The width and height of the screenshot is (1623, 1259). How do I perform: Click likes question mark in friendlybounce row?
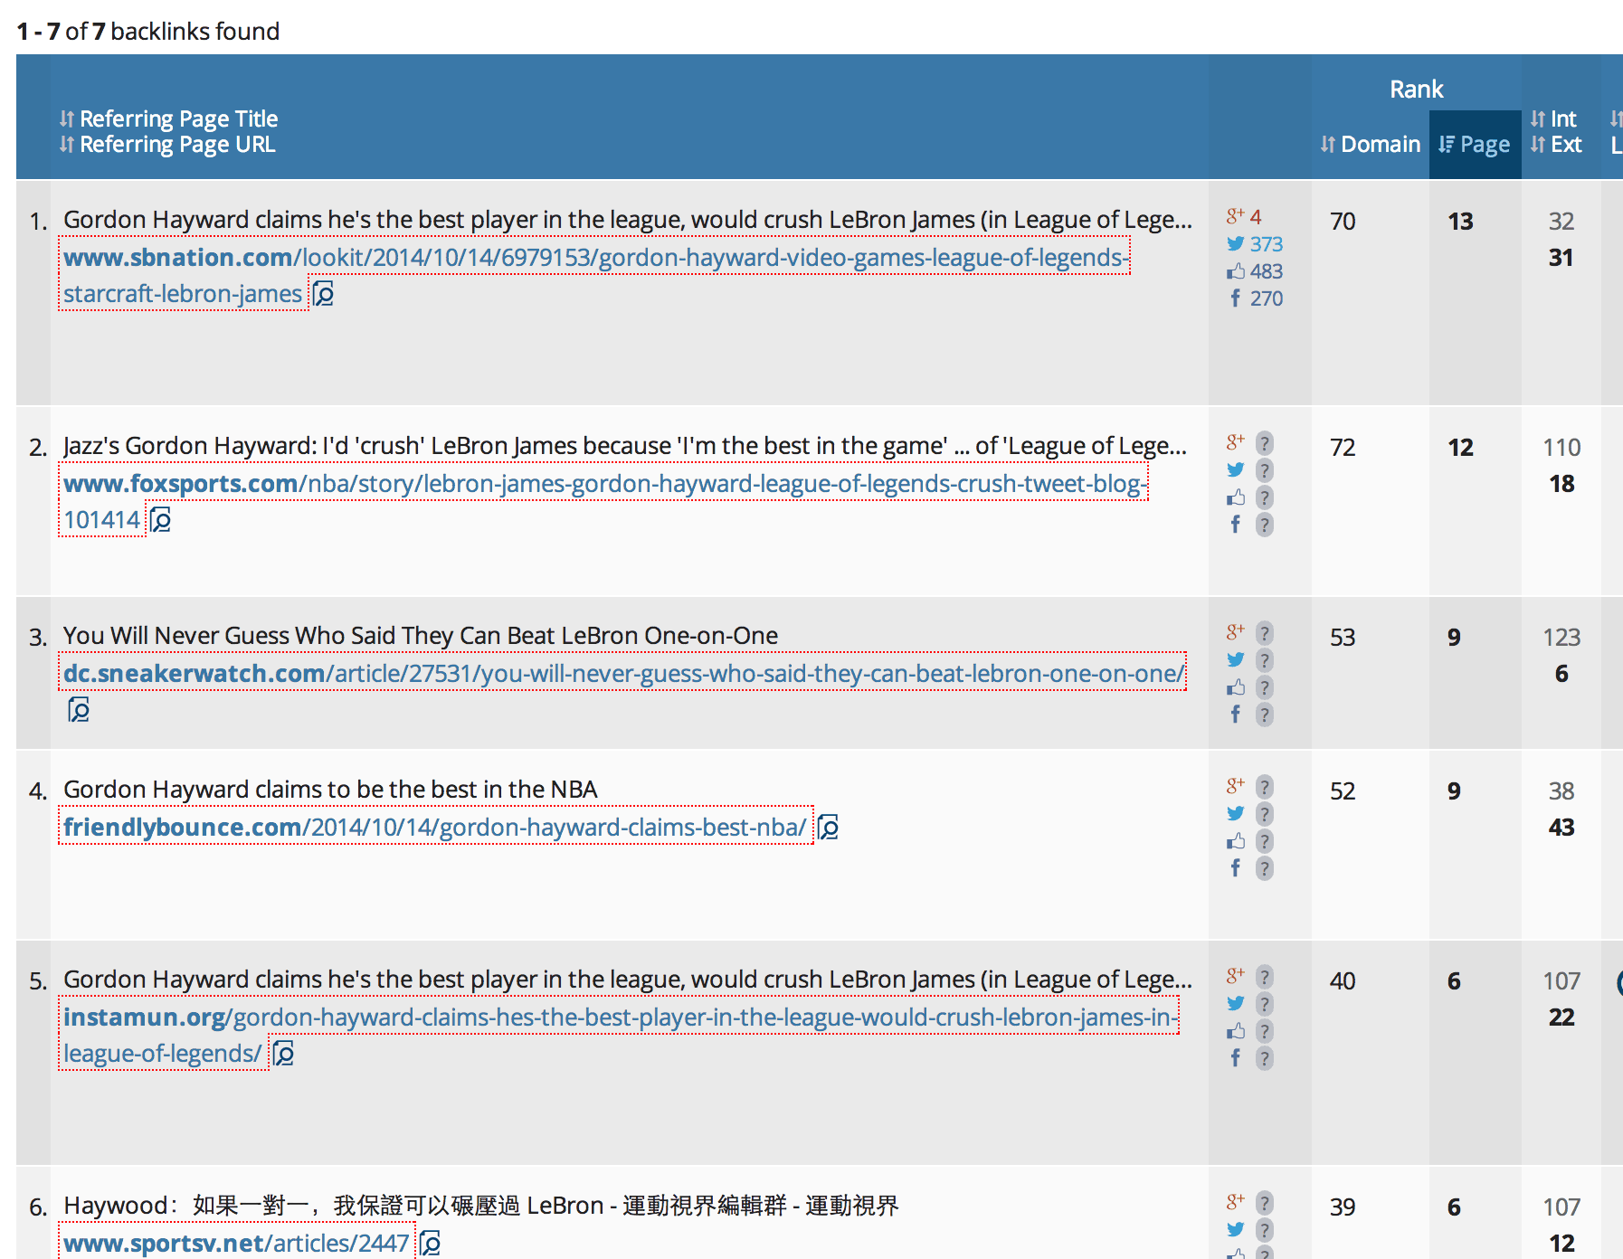pyautogui.click(x=1265, y=841)
